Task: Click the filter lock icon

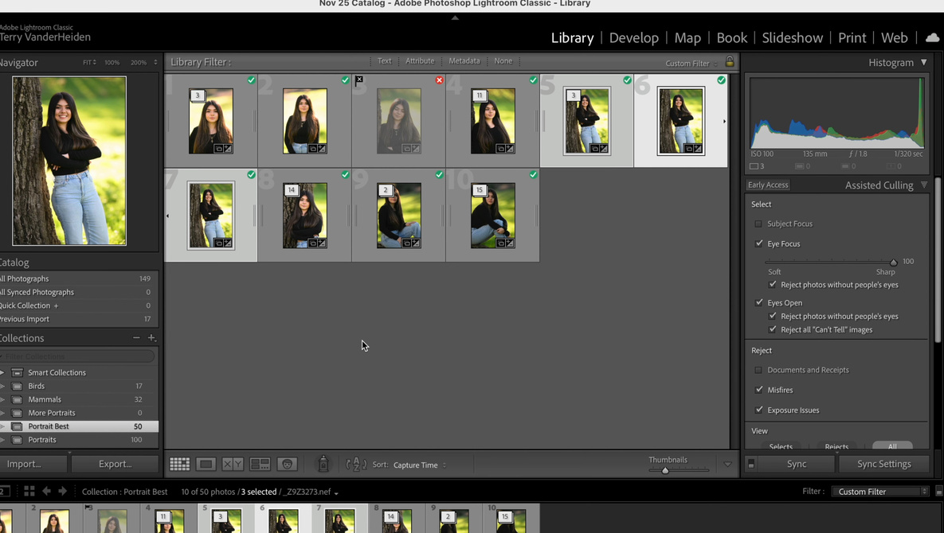Action: tap(730, 62)
